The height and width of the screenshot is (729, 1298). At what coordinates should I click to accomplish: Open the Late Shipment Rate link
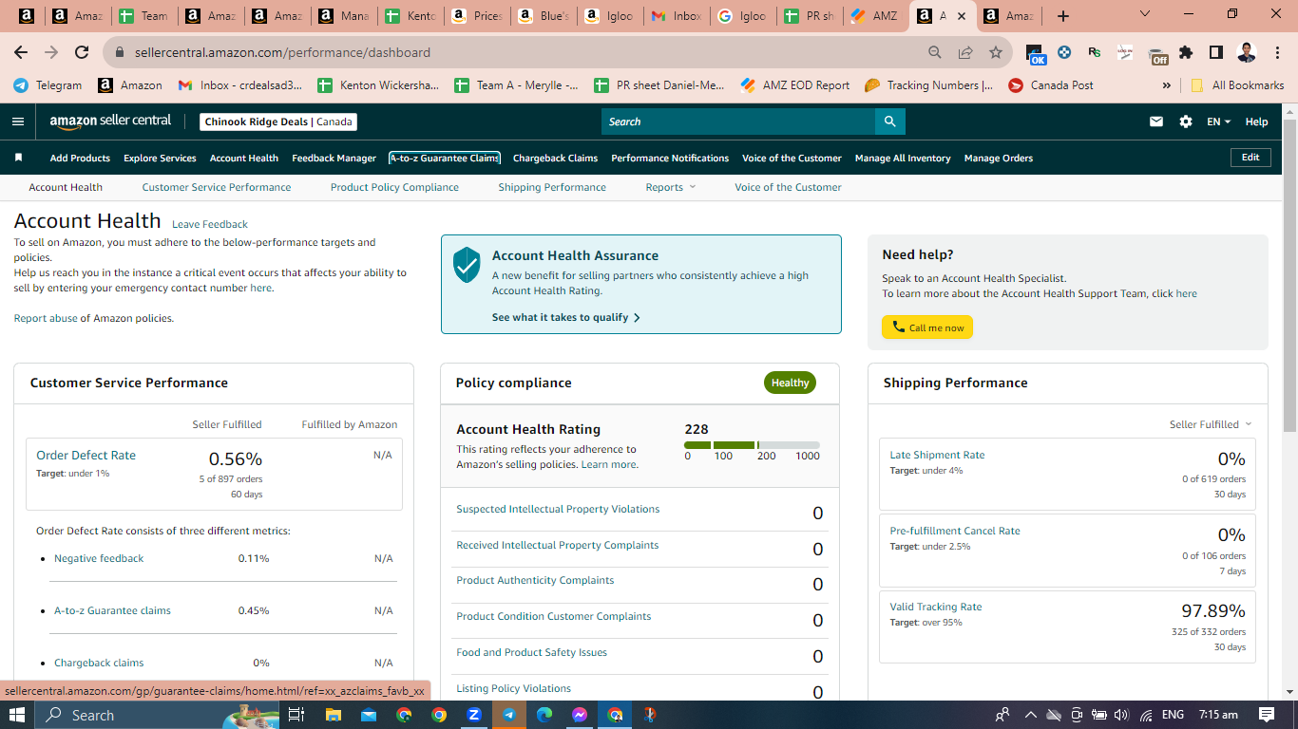click(937, 455)
